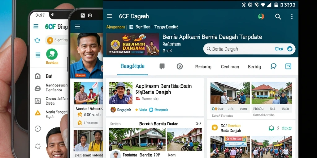Open the flag group photo on the middle phone
Screen dimensions: 317x158
point(88,93)
